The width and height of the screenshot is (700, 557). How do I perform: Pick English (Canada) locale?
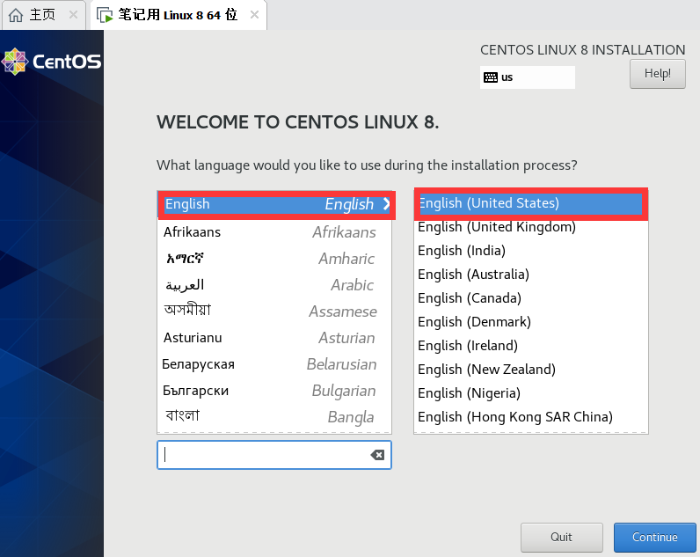(x=531, y=298)
